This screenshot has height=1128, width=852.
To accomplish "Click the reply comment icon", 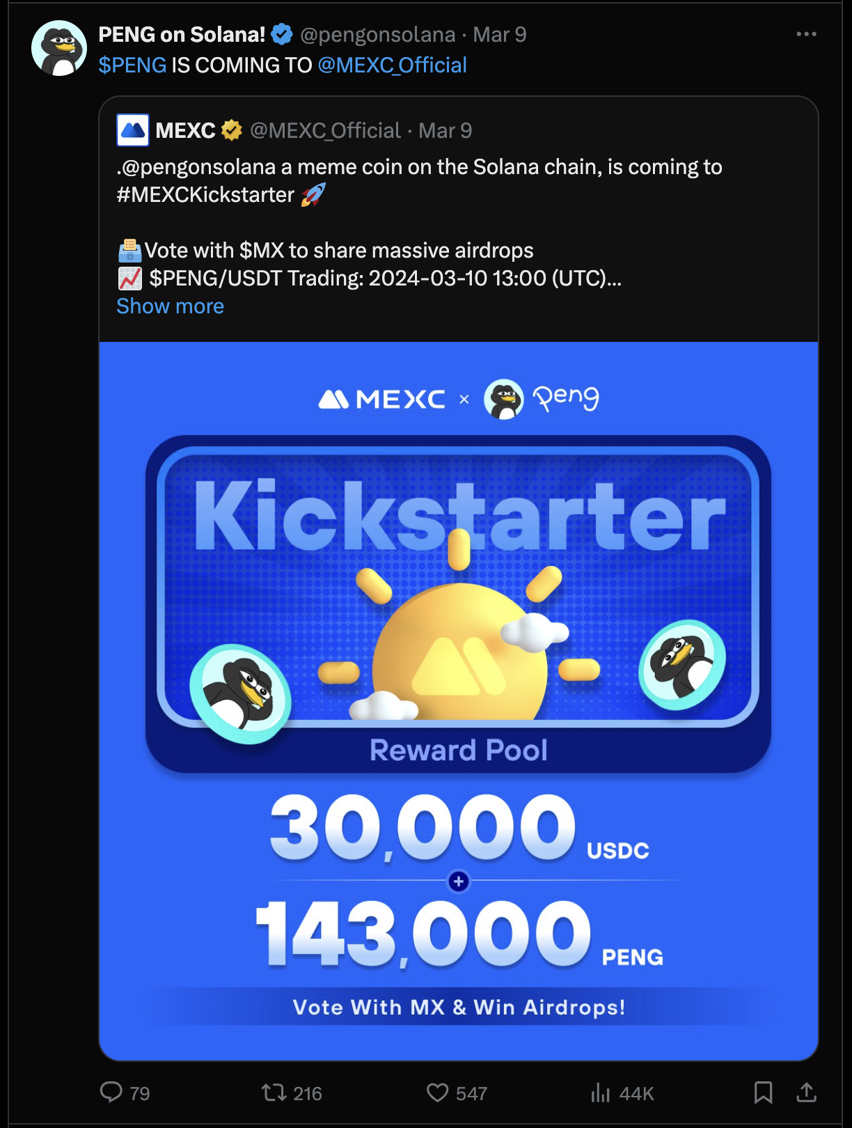I will 111,1092.
